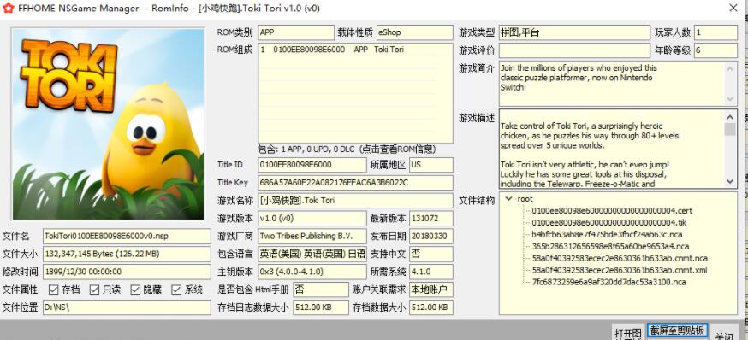Click the 所需系统 field showing 4.1.0
This screenshot has height=340, width=748.
coord(431,272)
